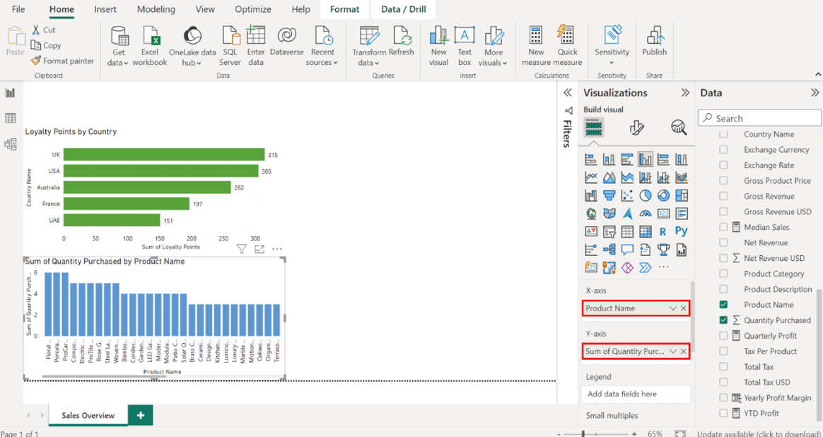Screen dimensions: 823x437
Task: Open the X-axis Product Name field dropdown
Action: (x=673, y=308)
